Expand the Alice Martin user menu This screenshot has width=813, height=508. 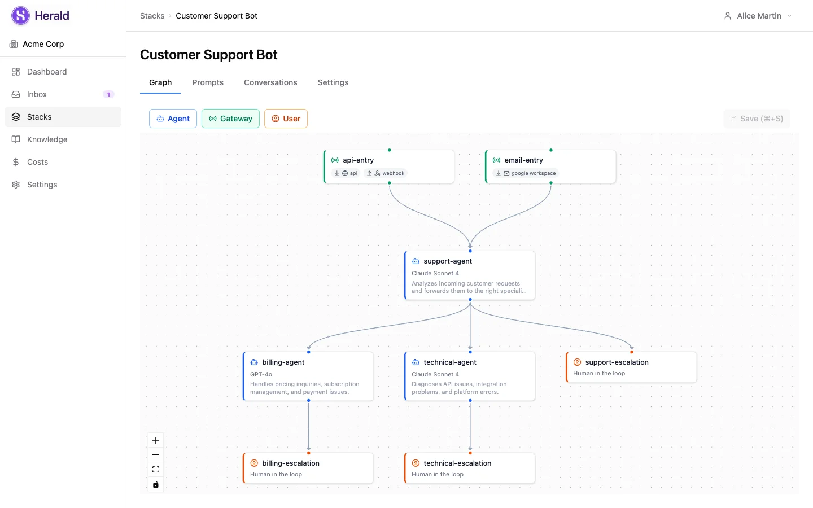[x=758, y=16]
